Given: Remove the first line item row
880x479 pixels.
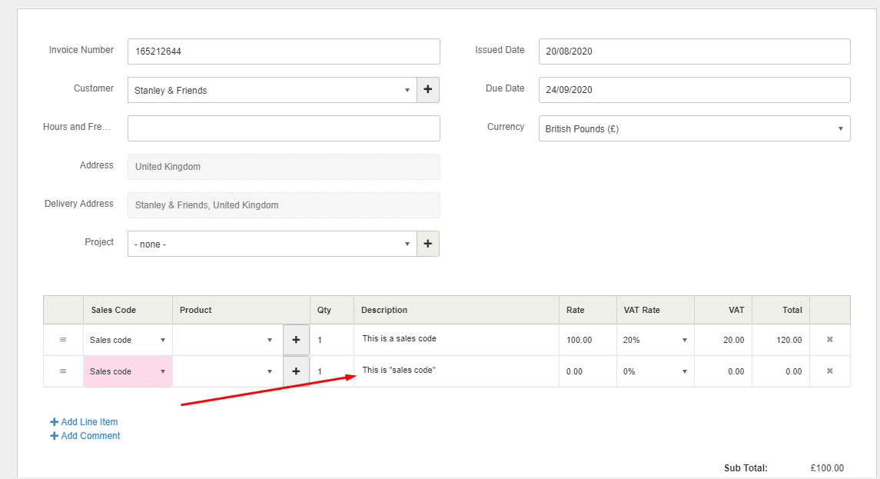Looking at the screenshot, I should [829, 340].
